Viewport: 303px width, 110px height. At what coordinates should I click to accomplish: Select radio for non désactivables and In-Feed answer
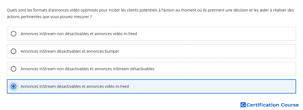(x=13, y=34)
